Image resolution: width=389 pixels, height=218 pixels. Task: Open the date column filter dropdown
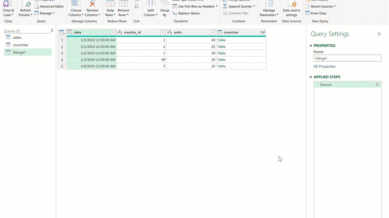coord(113,32)
